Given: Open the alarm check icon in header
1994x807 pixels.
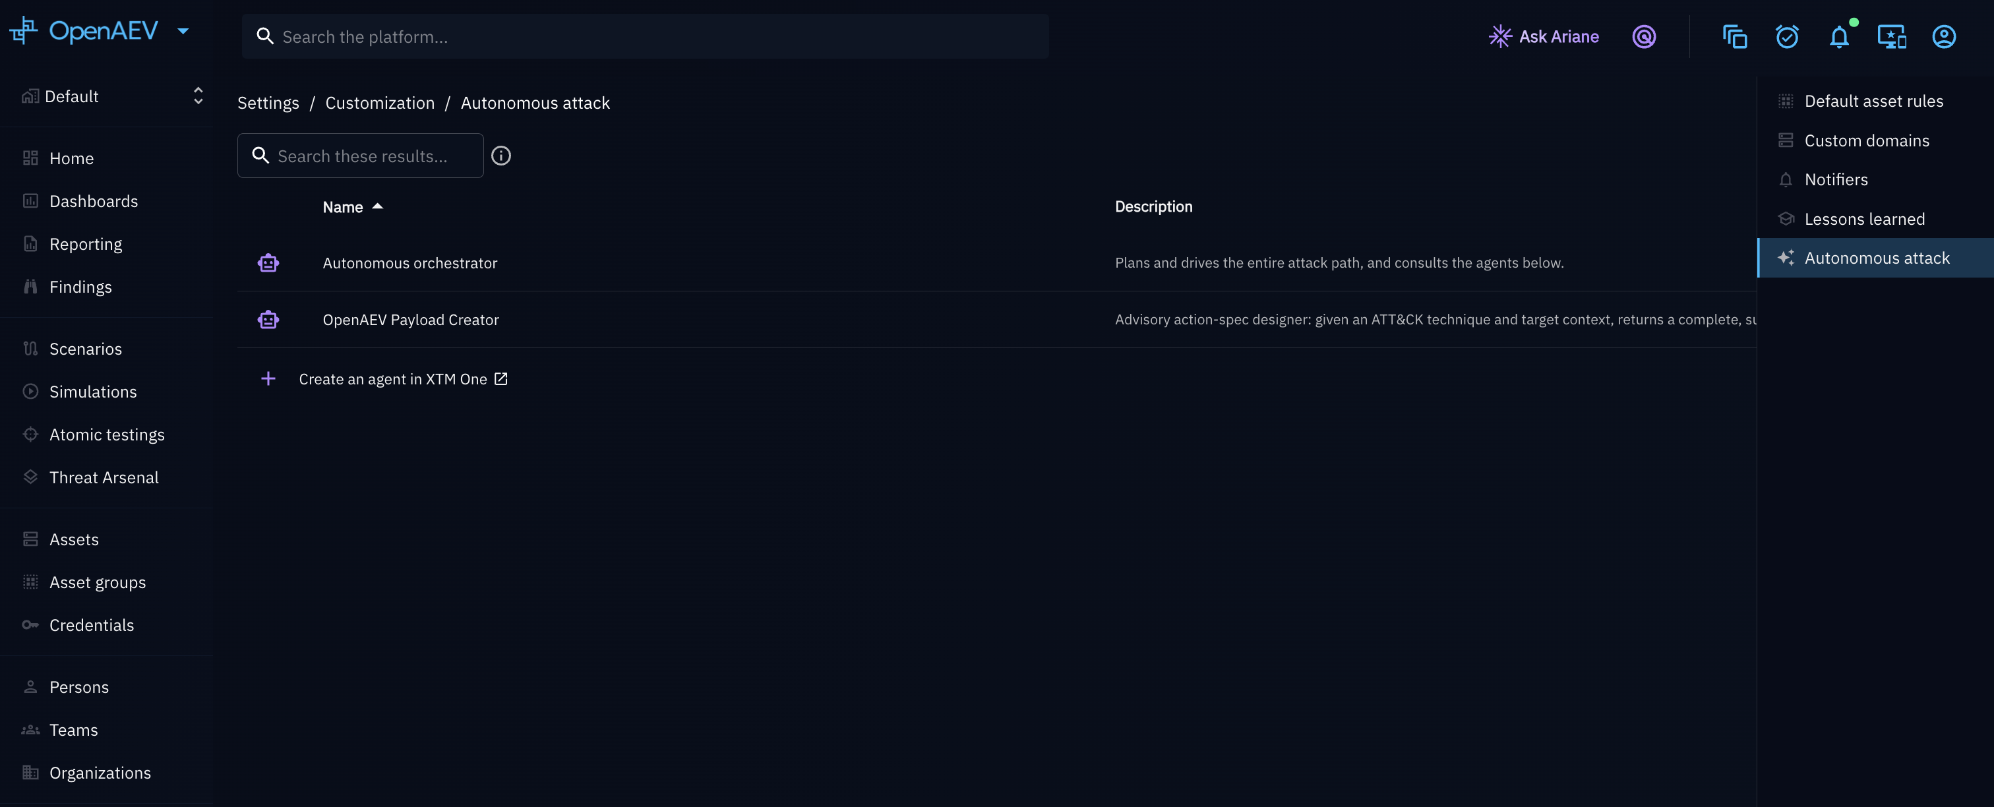Looking at the screenshot, I should pyautogui.click(x=1786, y=36).
